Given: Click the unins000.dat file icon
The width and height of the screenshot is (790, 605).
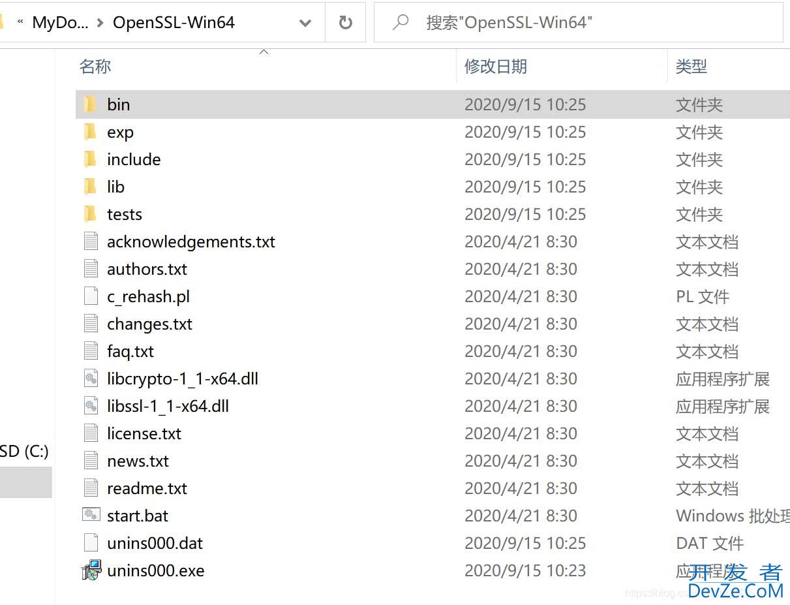Looking at the screenshot, I should (x=91, y=543).
